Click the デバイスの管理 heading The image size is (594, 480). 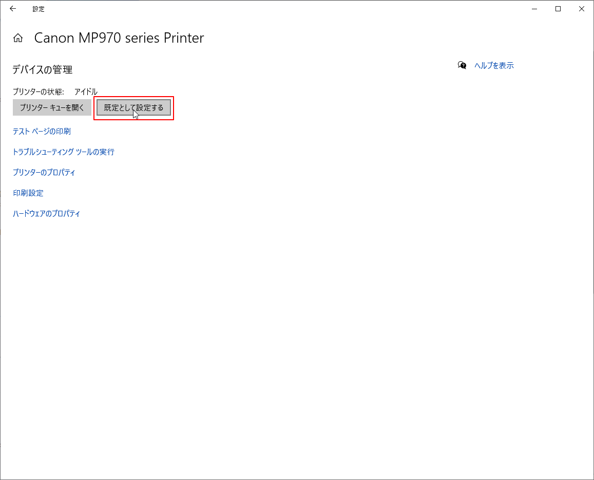coord(43,70)
